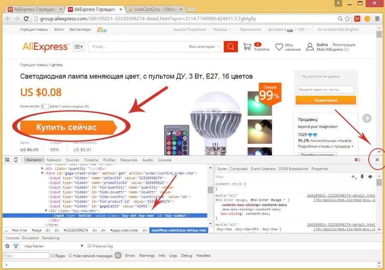Click the browser forward arrow
Image resolution: width=385 pixels, height=270 pixels.
[17, 19]
